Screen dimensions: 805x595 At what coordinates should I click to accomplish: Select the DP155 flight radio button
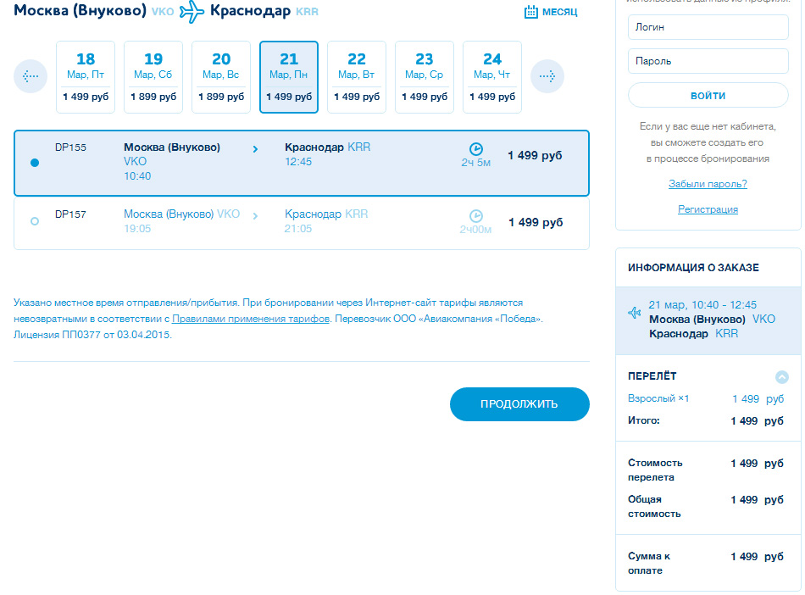click(x=35, y=163)
